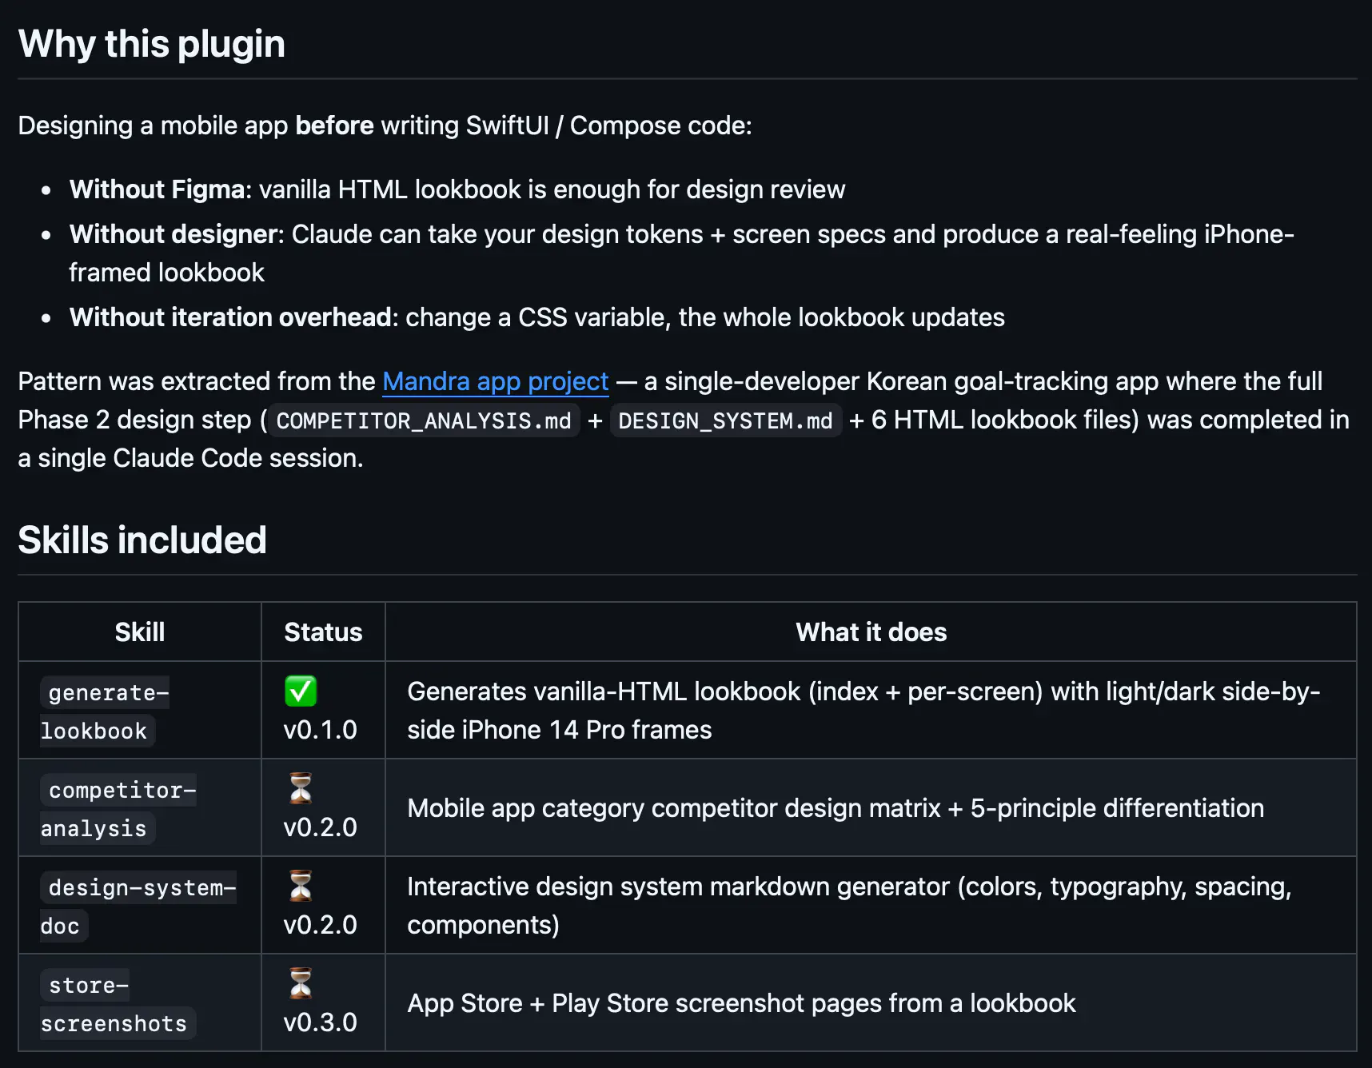Click the v0.1.0 version text
Screen dimensions: 1372x1068
(320, 730)
